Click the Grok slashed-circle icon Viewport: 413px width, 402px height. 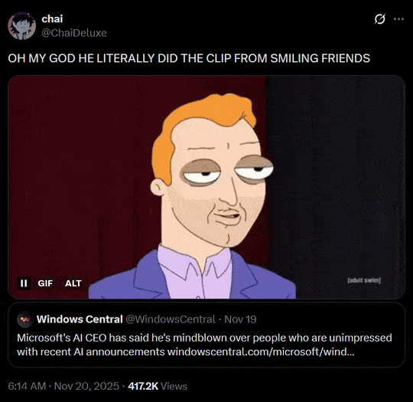tap(379, 19)
